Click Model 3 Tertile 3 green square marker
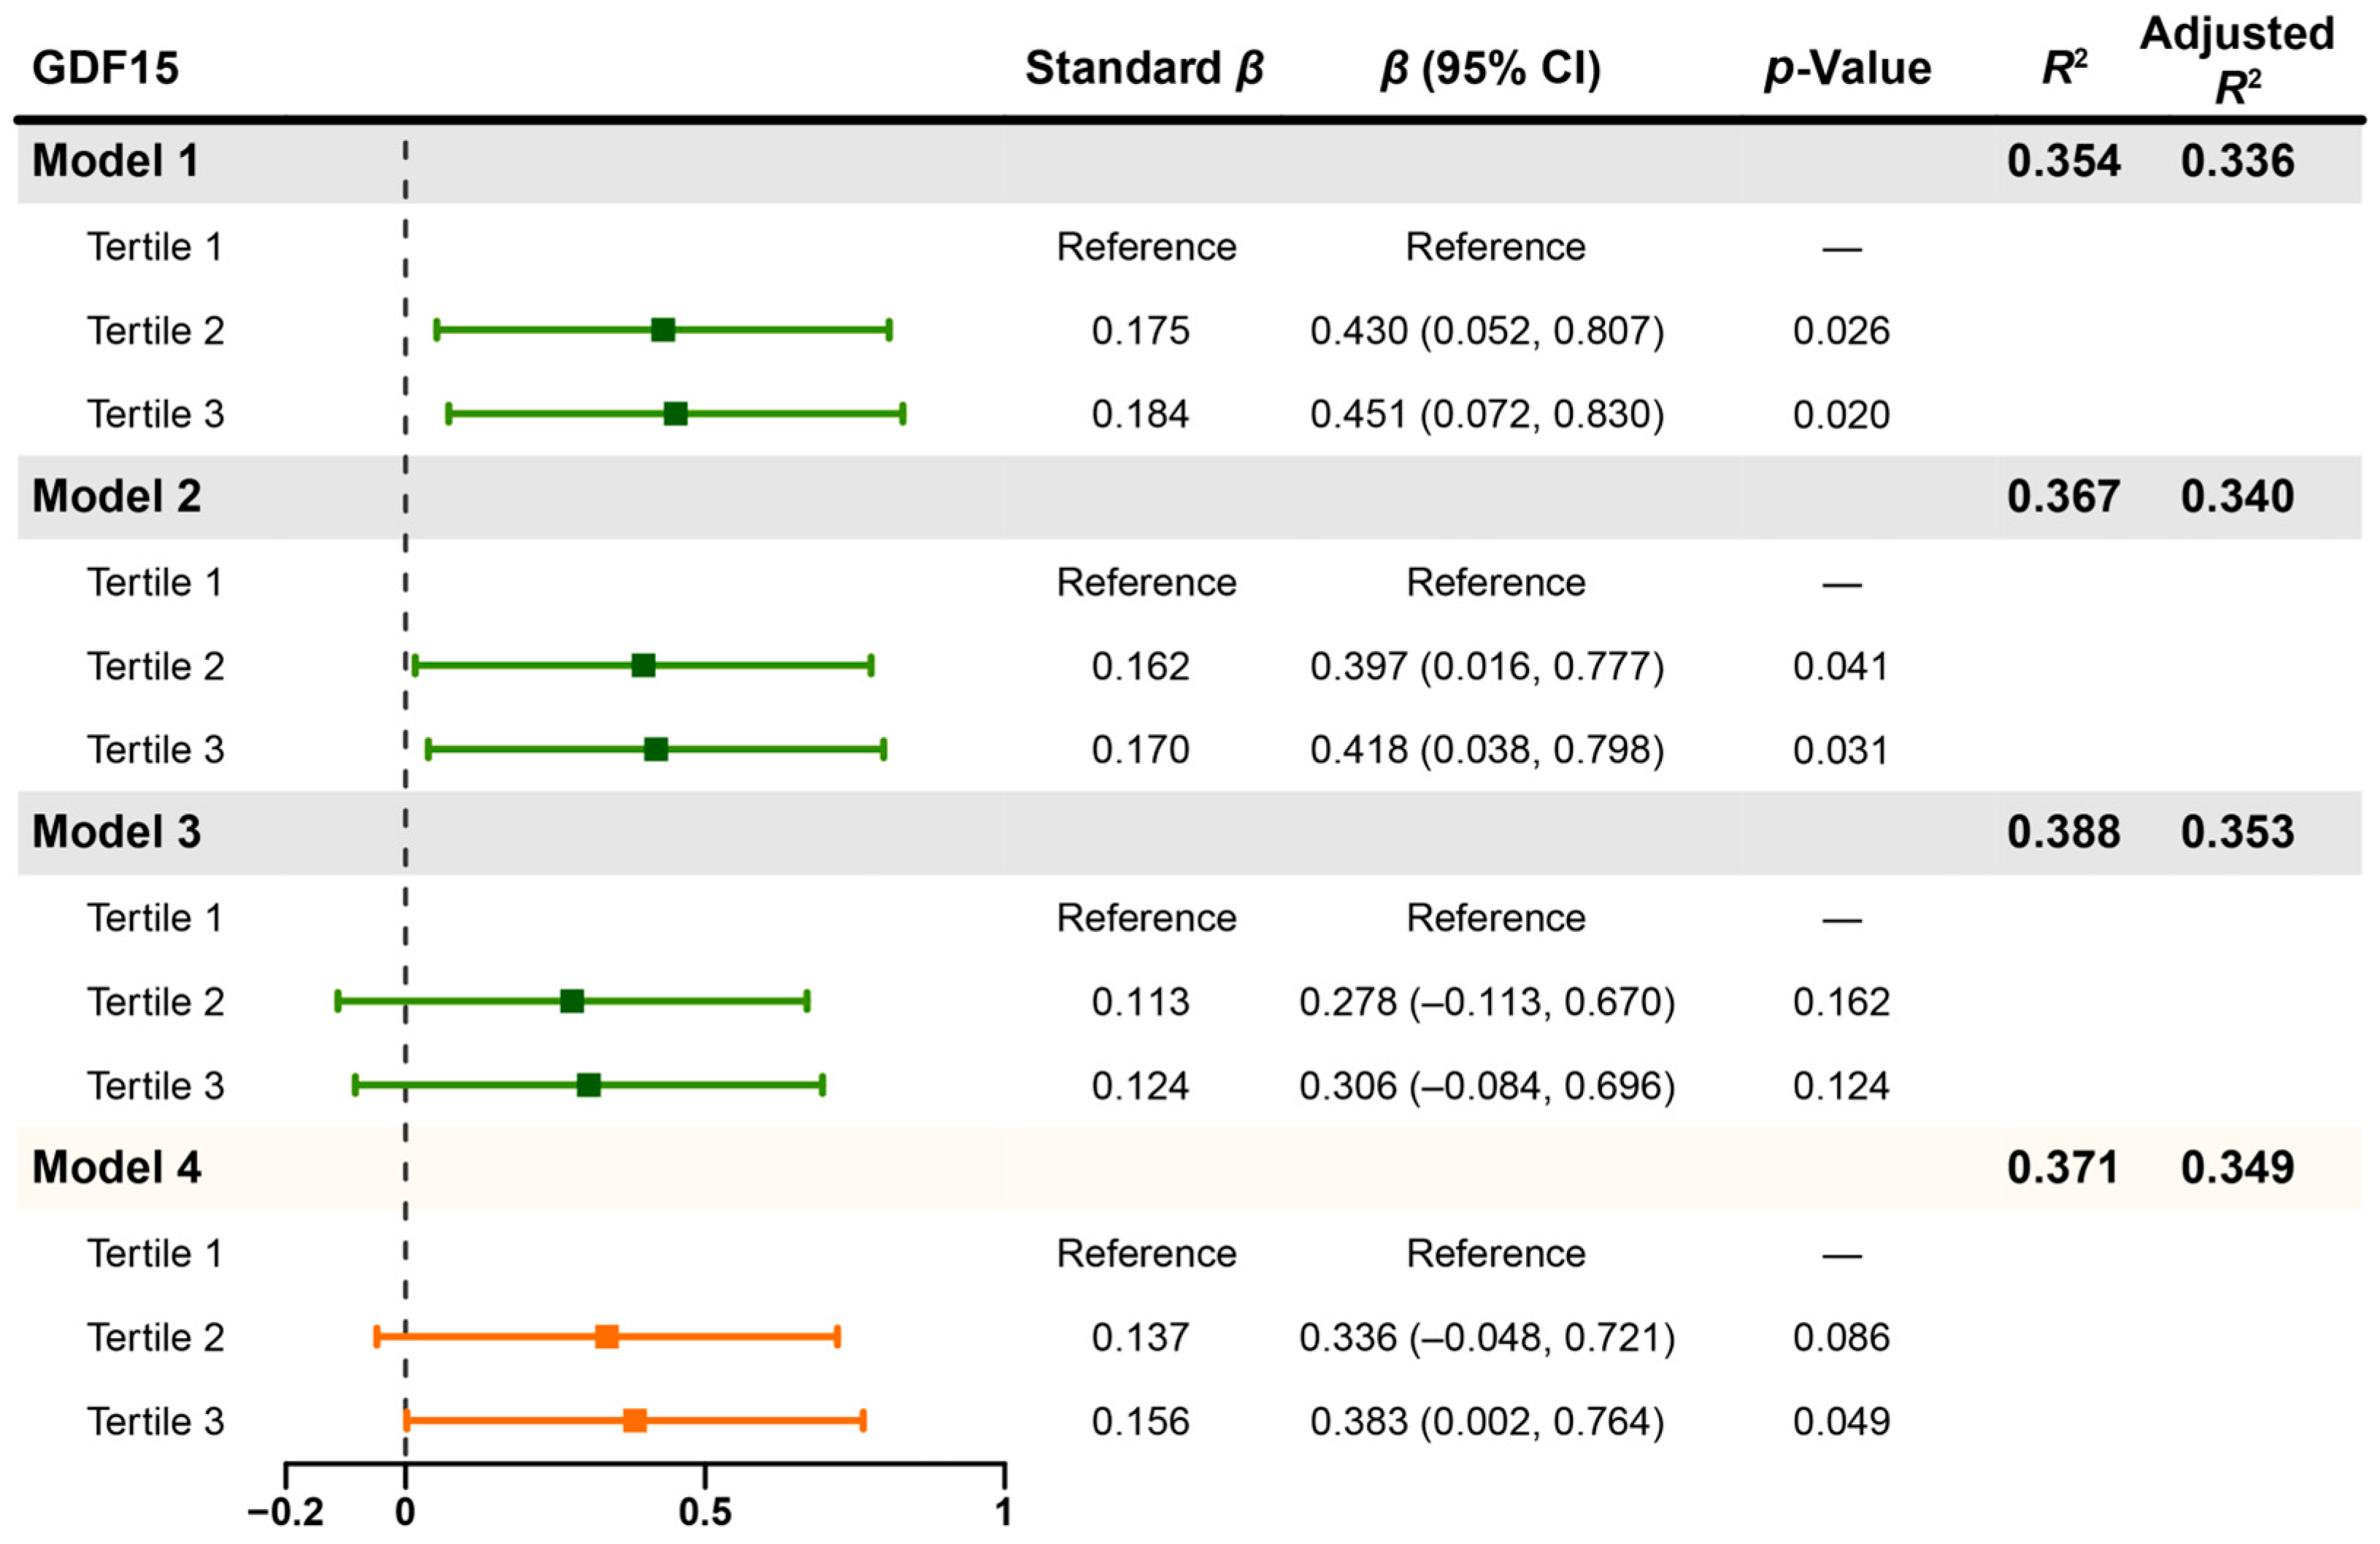This screenshot has height=1544, width=2380. (x=588, y=1085)
